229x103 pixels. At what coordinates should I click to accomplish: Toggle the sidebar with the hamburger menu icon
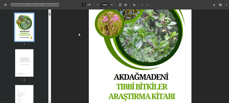tap(5, 5)
